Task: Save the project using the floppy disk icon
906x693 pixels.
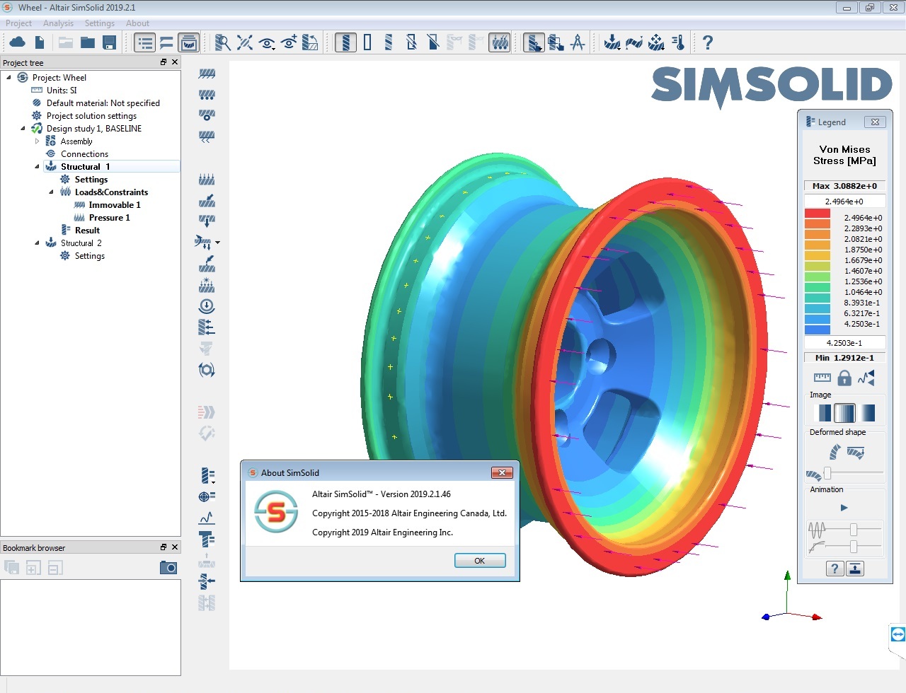Action: (x=110, y=43)
